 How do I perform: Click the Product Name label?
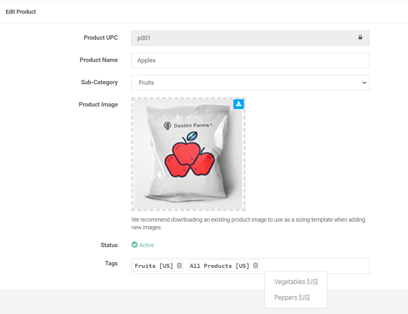[x=98, y=60]
